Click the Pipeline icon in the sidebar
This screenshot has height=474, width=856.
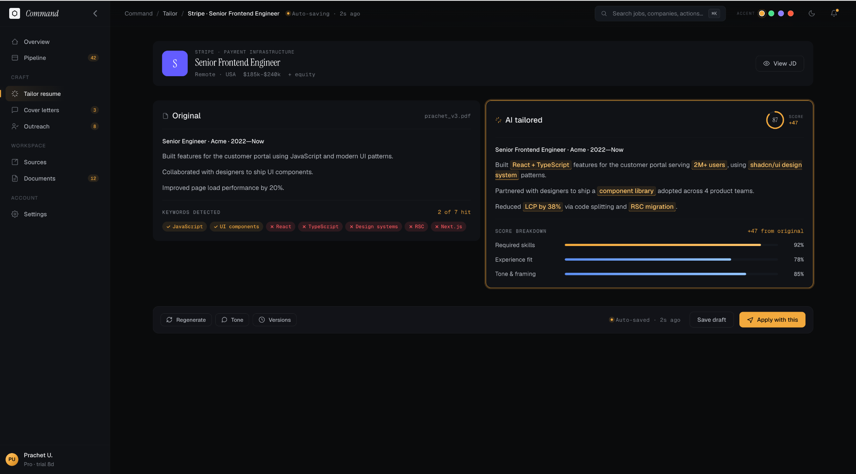(15, 58)
